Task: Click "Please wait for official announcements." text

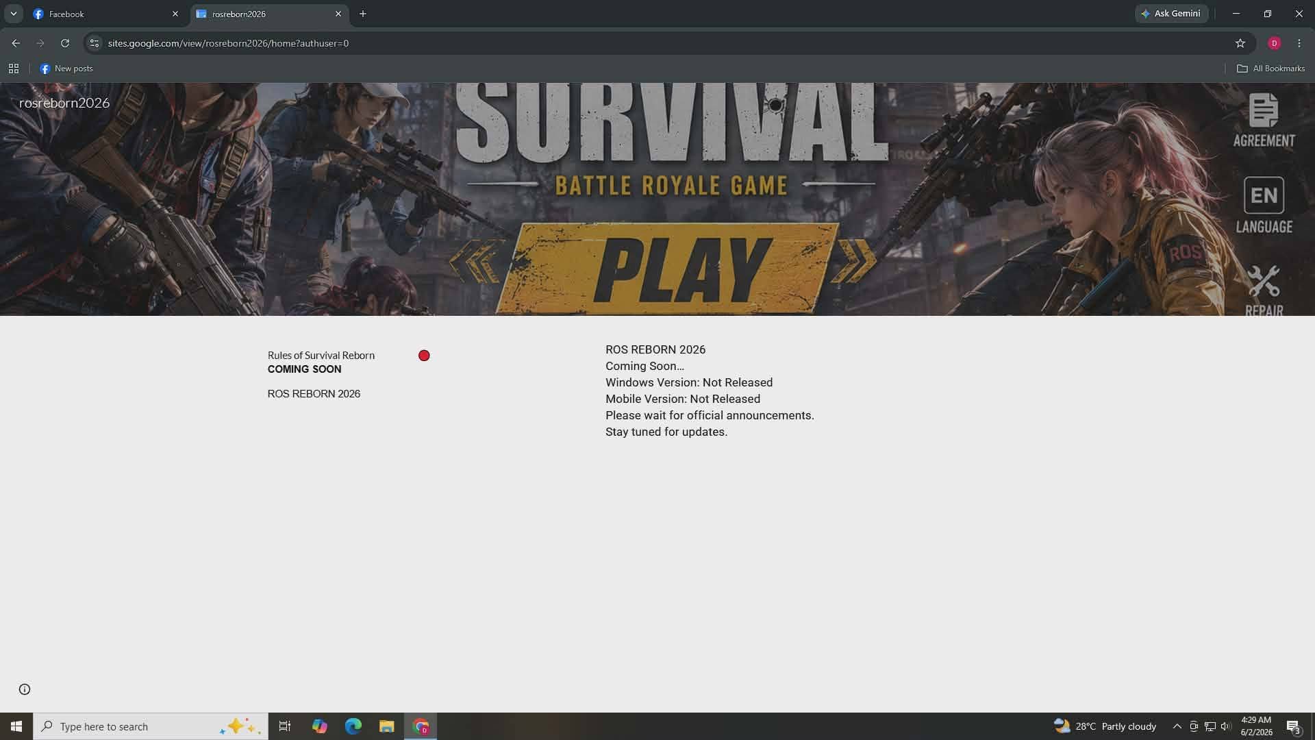Action: point(710,415)
